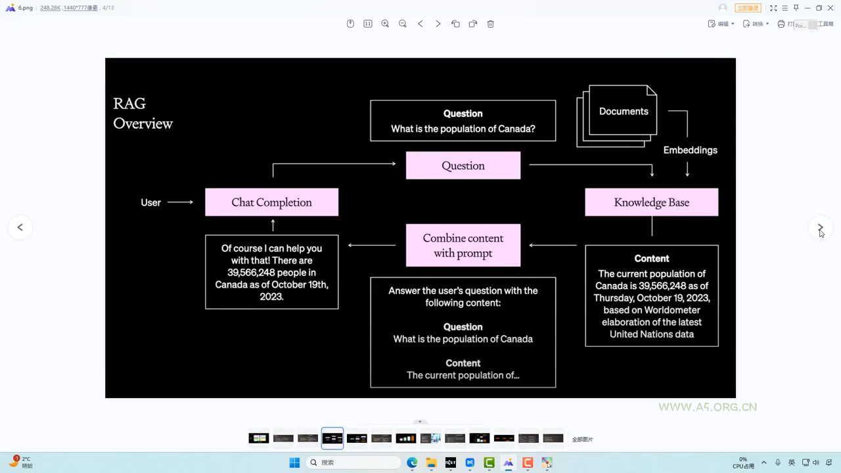841x473 pixels.
Task: Open the hamburger main menu
Action: (x=784, y=8)
